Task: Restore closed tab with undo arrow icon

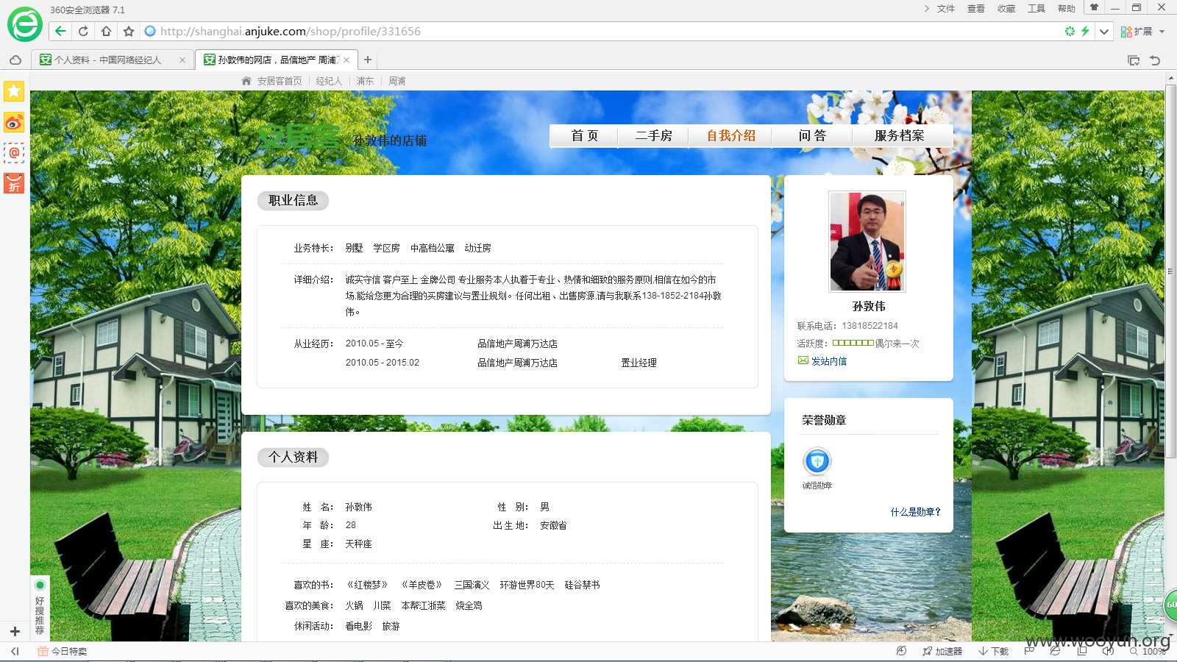Action: pyautogui.click(x=1155, y=60)
